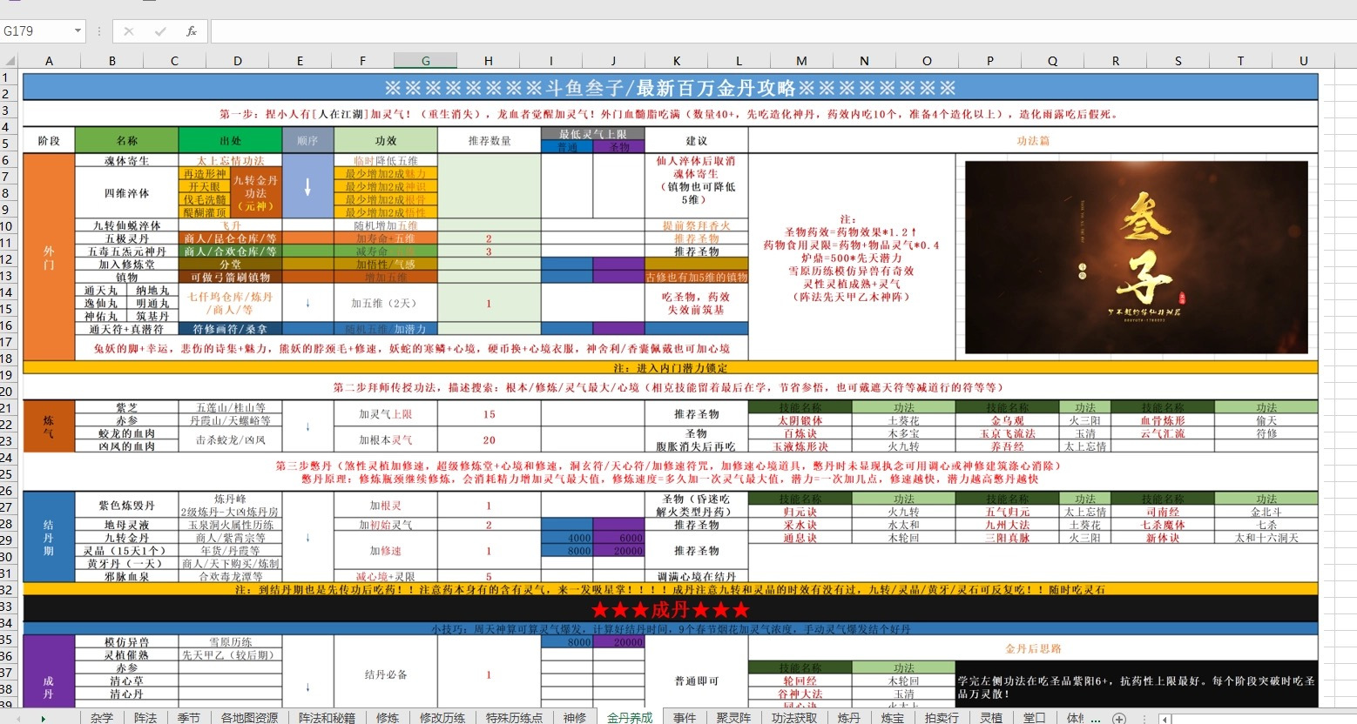Image resolution: width=1357 pixels, height=724 pixels.
Task: Open the 功法获取 sheet tab
Action: tap(794, 717)
